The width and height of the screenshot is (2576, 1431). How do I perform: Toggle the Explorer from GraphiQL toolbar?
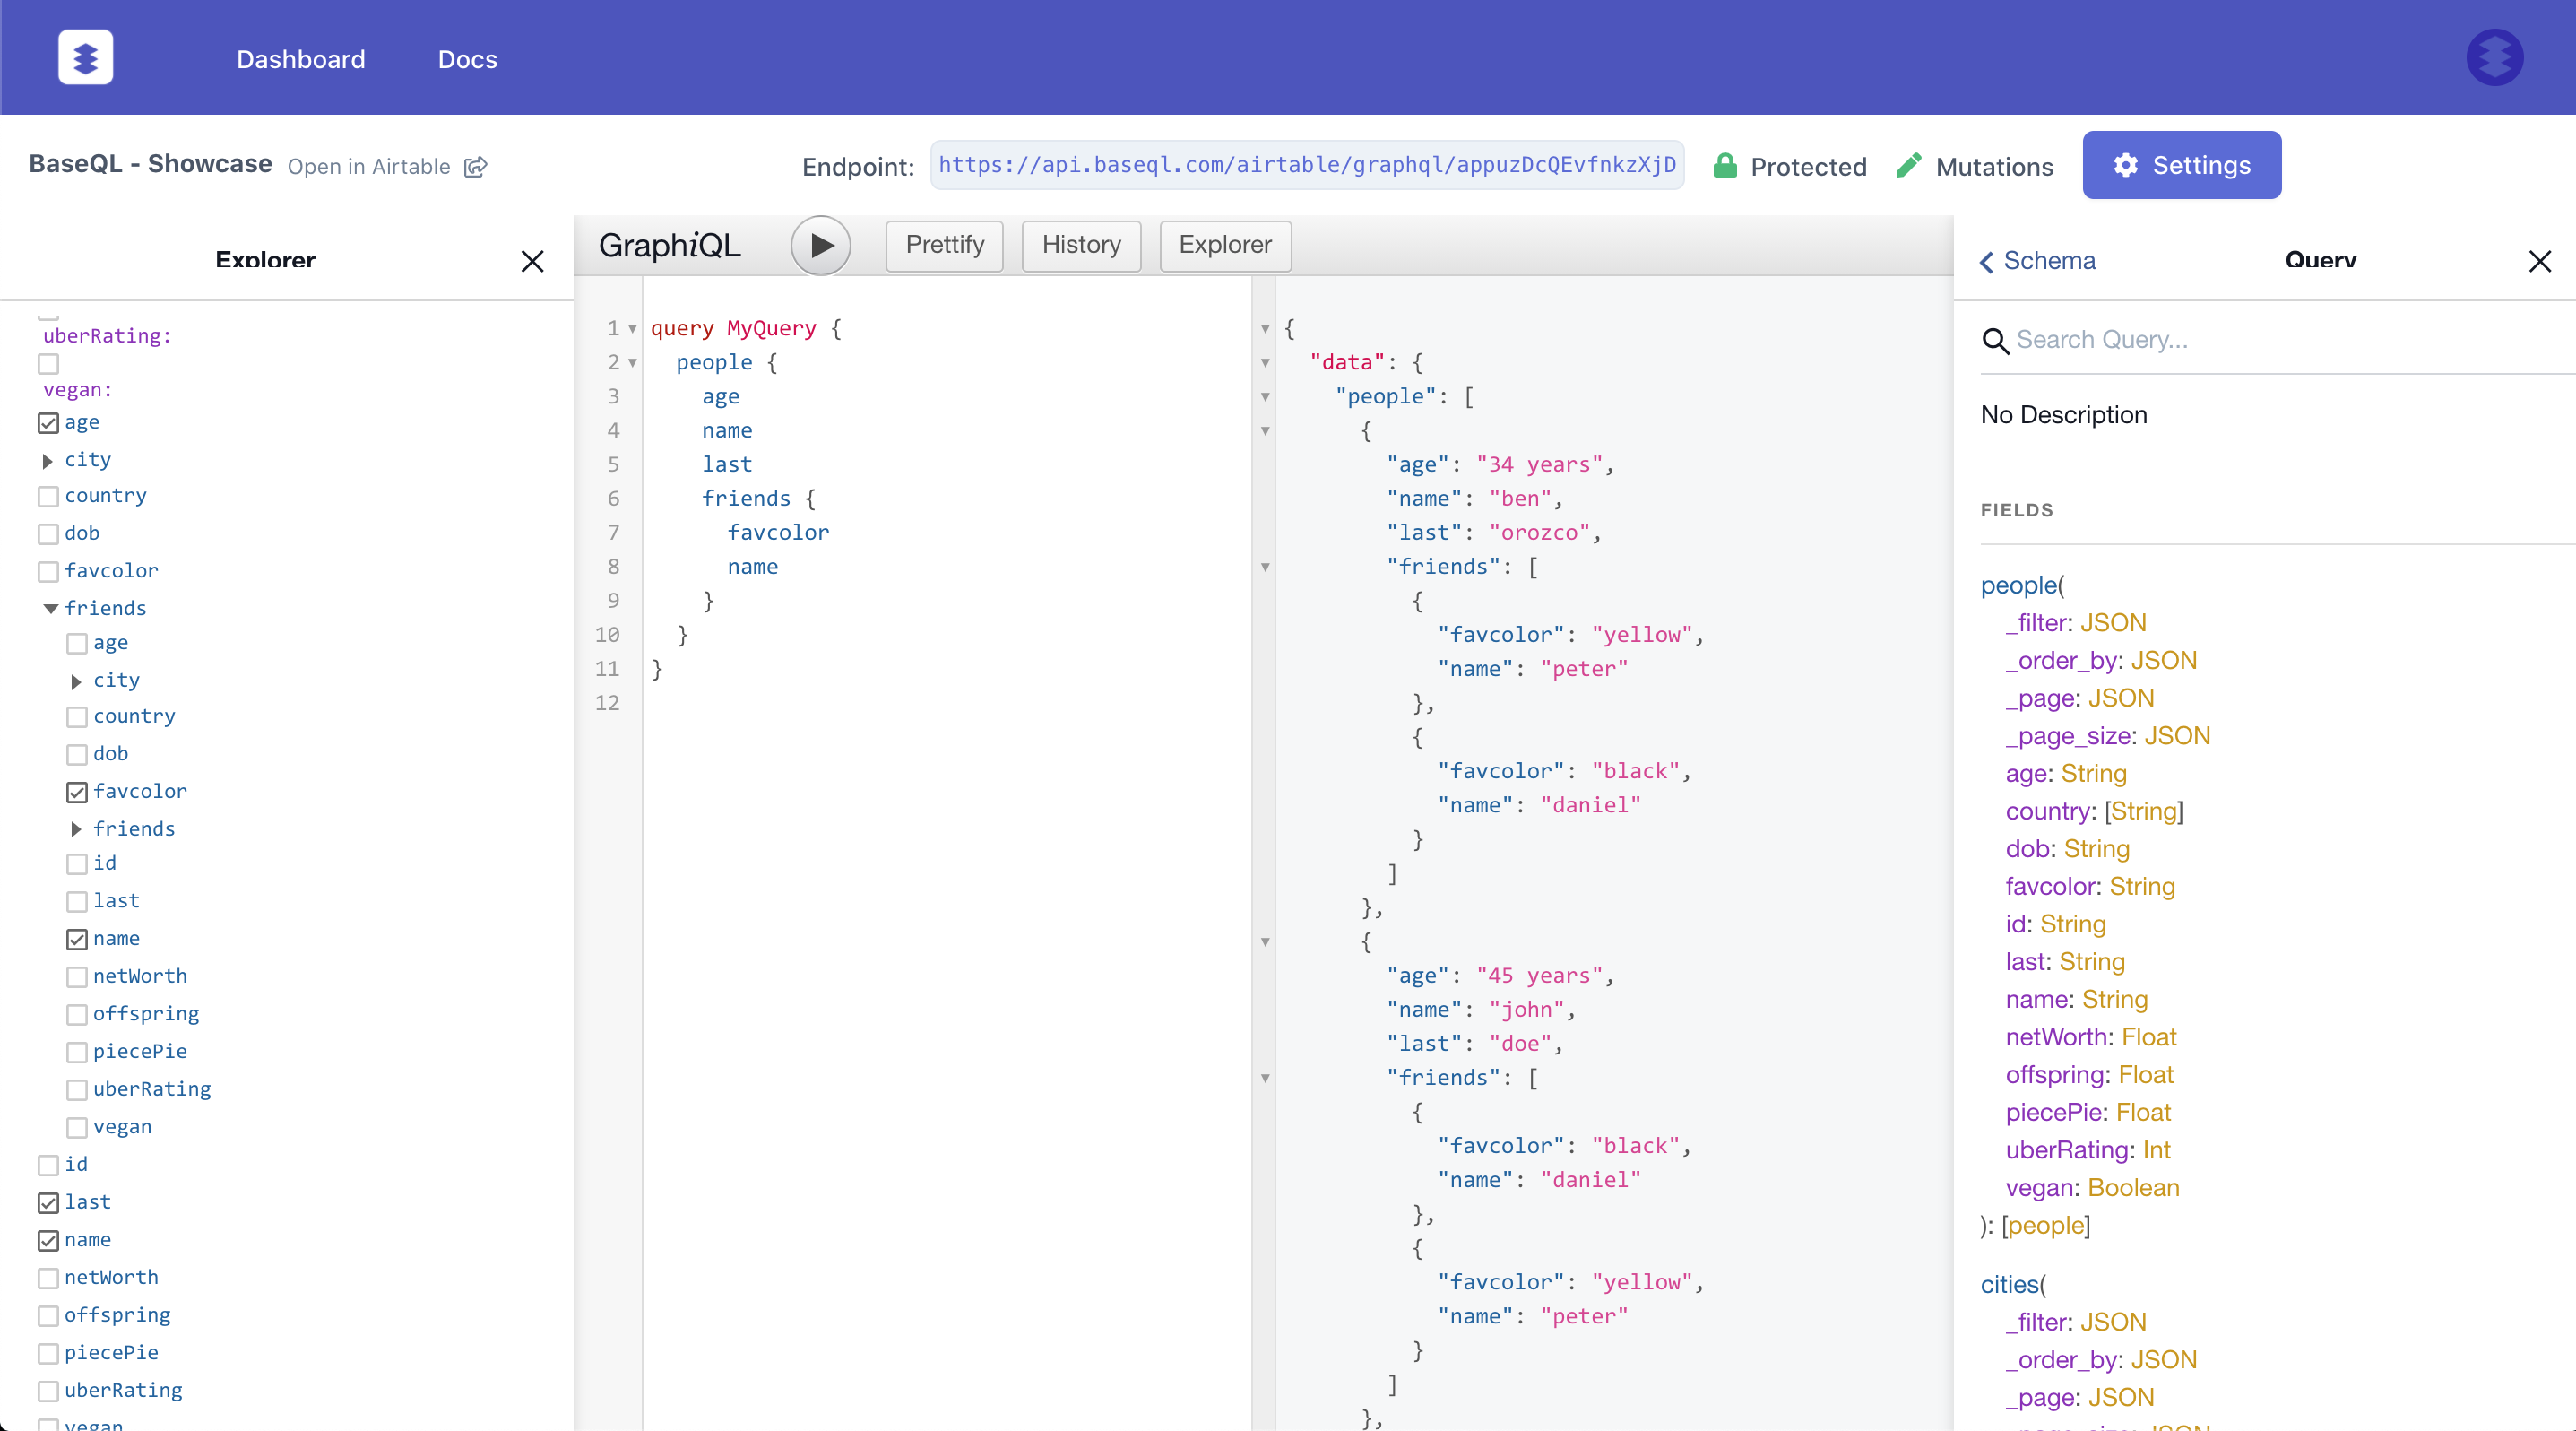(x=1225, y=245)
